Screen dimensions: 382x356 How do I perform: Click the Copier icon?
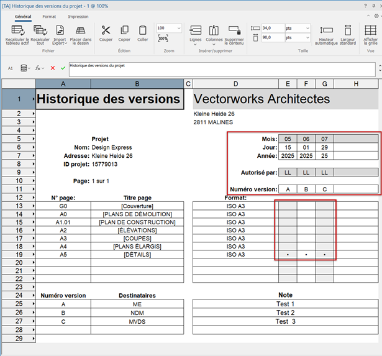tap(124, 30)
